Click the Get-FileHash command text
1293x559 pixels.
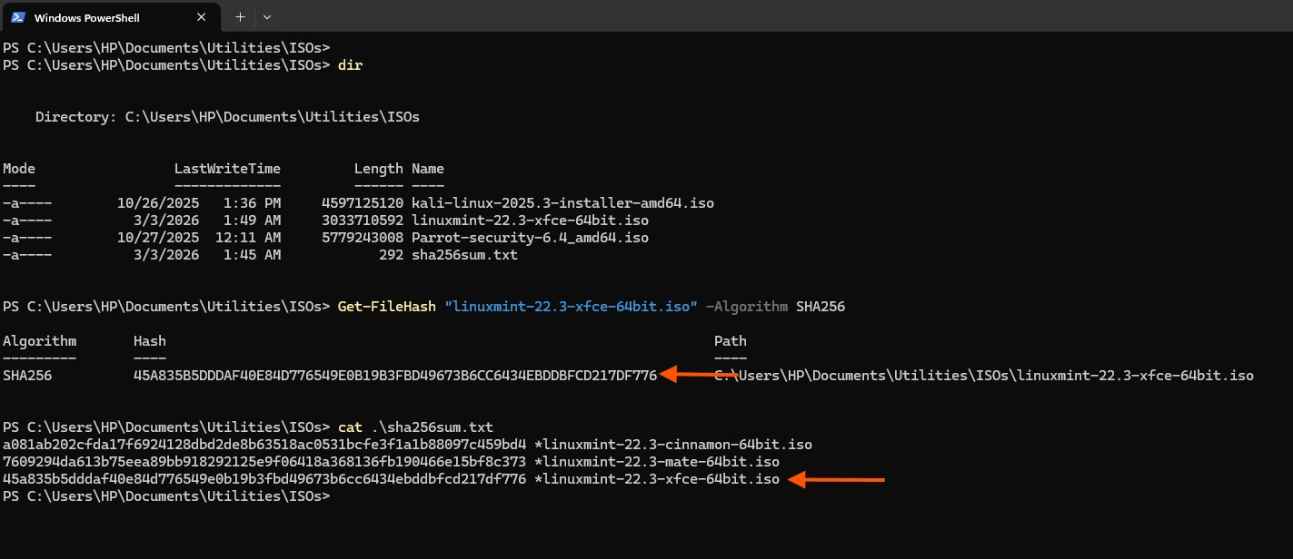[385, 307]
